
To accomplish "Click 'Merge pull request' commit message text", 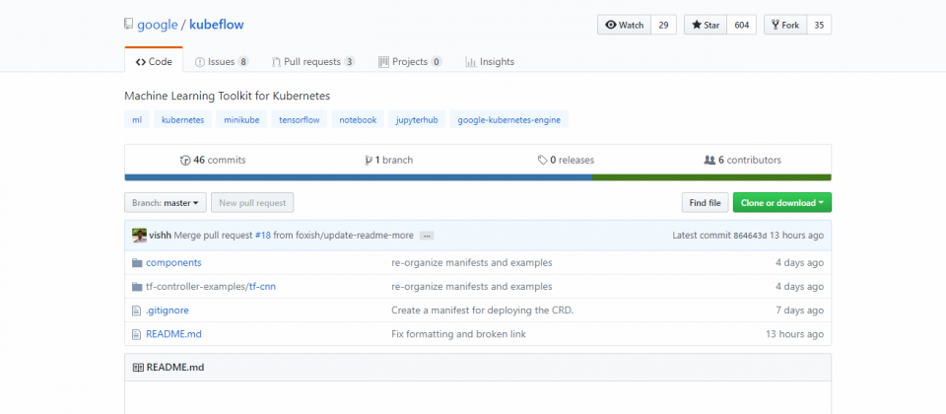I will coord(213,236).
